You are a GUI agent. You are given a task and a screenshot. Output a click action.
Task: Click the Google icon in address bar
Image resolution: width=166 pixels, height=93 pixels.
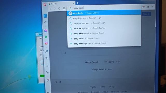(70, 8)
